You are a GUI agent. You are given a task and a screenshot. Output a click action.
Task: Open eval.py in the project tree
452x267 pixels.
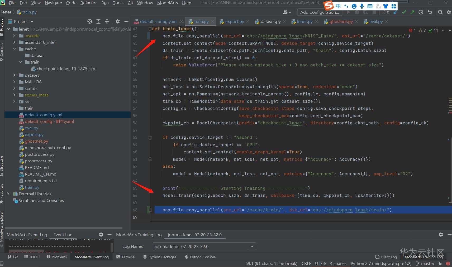tap(31, 128)
